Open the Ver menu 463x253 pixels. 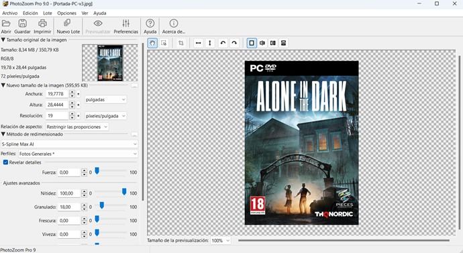(85, 13)
